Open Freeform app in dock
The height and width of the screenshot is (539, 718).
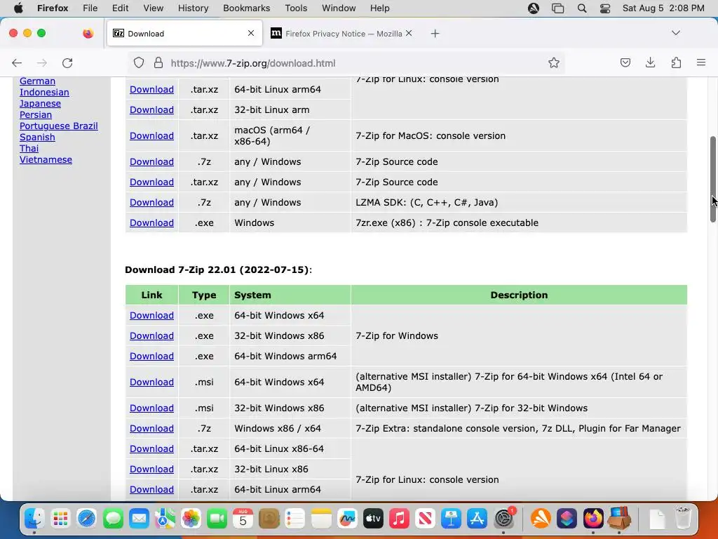pyautogui.click(x=347, y=519)
